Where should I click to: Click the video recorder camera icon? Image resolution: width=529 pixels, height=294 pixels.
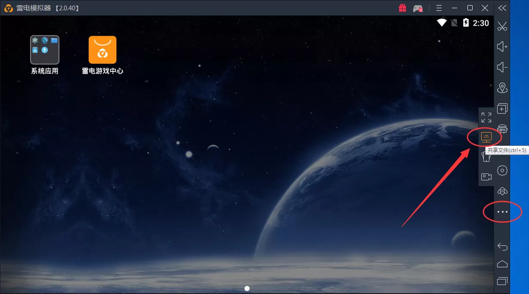point(486,176)
